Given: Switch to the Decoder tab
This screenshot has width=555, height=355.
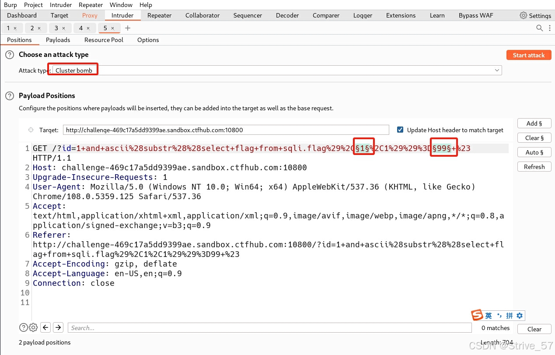Looking at the screenshot, I should 287,15.
